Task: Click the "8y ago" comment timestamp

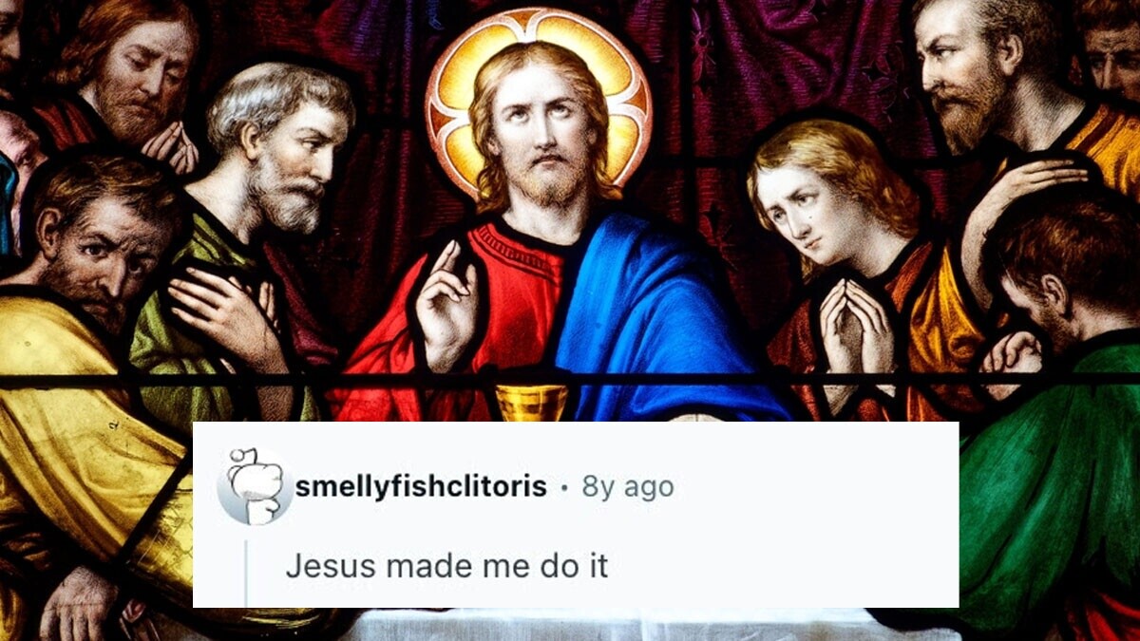Action: 627,487
